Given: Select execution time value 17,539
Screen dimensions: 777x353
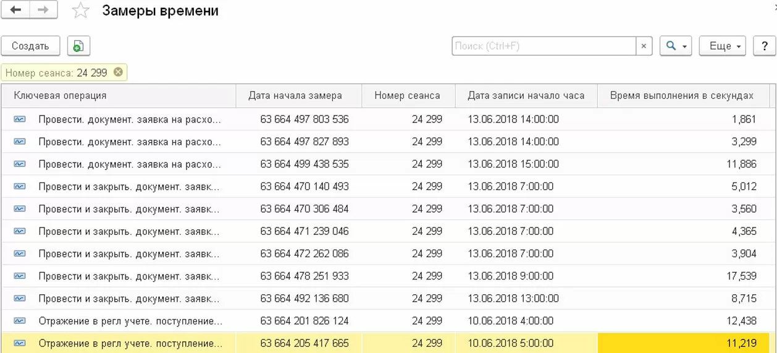Looking at the screenshot, I should tap(742, 276).
